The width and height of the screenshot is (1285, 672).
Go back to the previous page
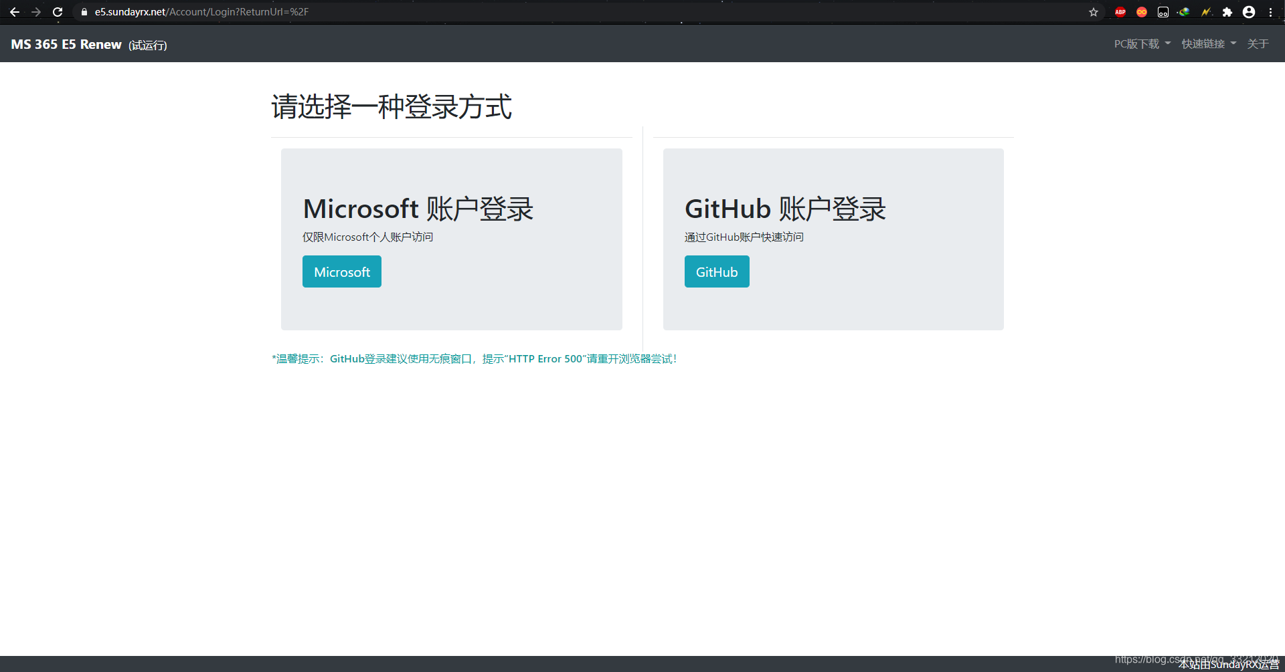pos(15,12)
